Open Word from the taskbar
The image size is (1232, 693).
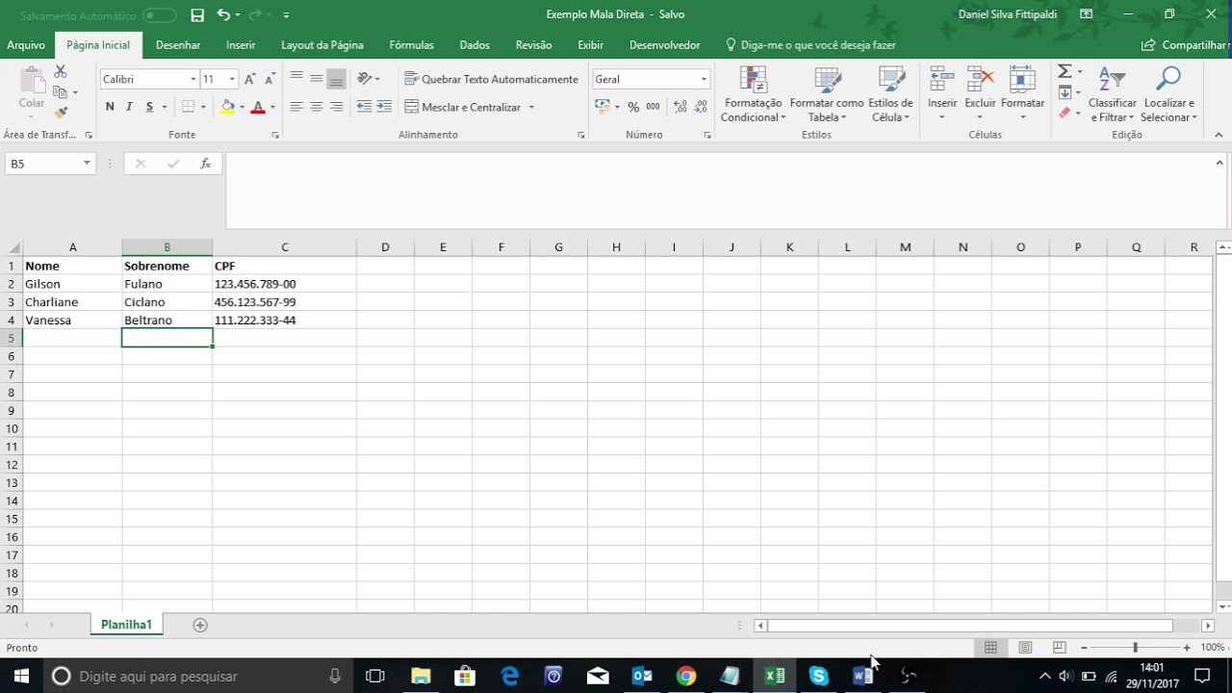[861, 676]
